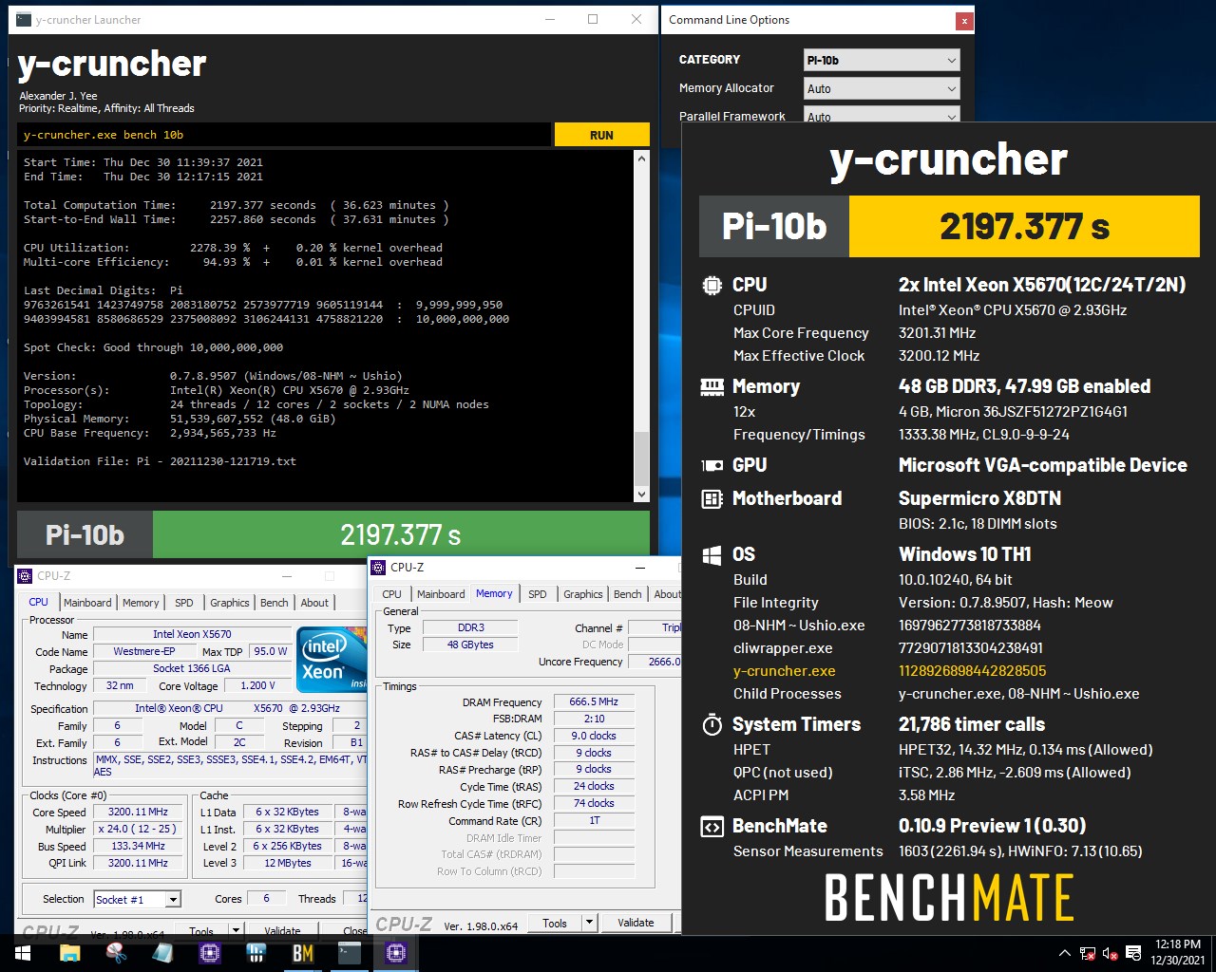Open the command prompt taskbar icon

pyautogui.click(x=350, y=953)
